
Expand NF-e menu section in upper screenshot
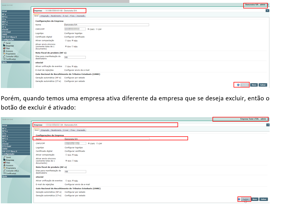[16, 14]
